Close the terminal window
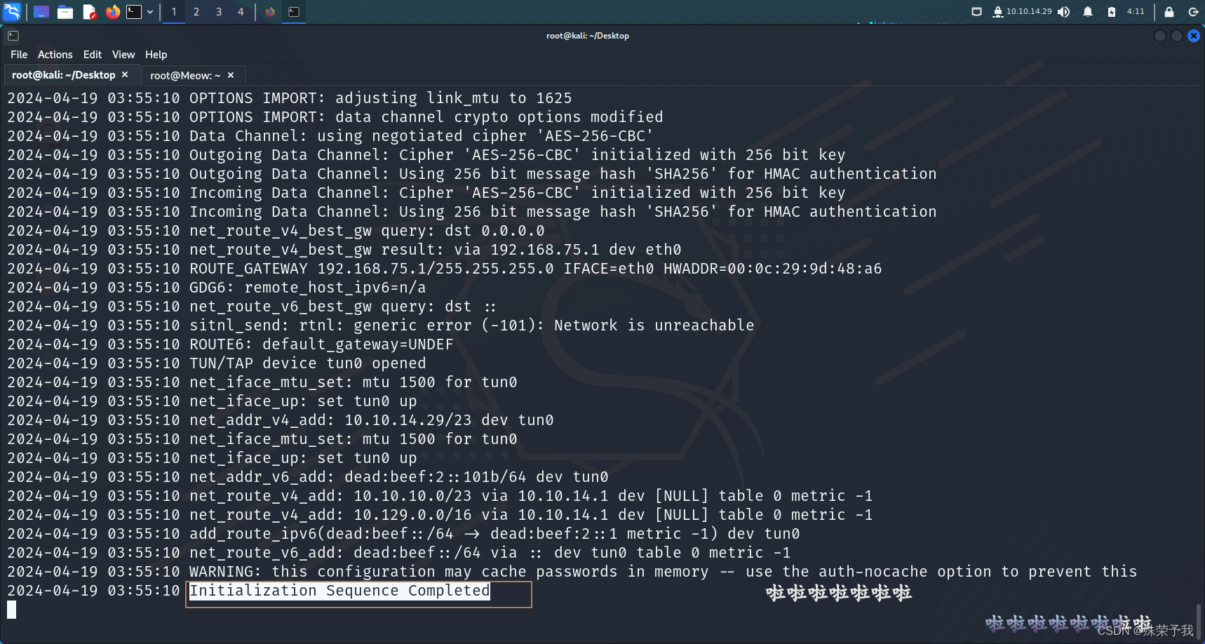This screenshot has width=1205, height=644. (x=1194, y=36)
